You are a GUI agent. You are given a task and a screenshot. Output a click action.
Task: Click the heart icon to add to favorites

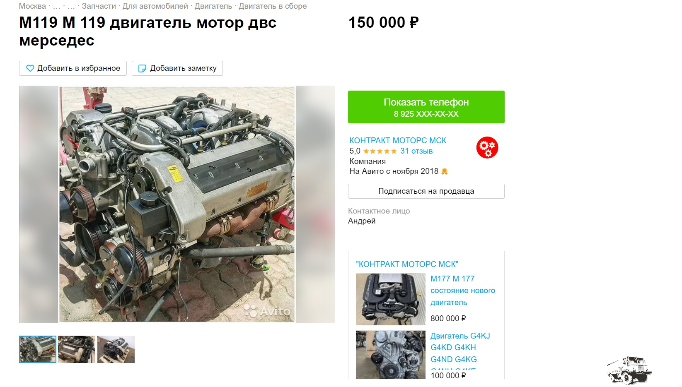click(30, 68)
